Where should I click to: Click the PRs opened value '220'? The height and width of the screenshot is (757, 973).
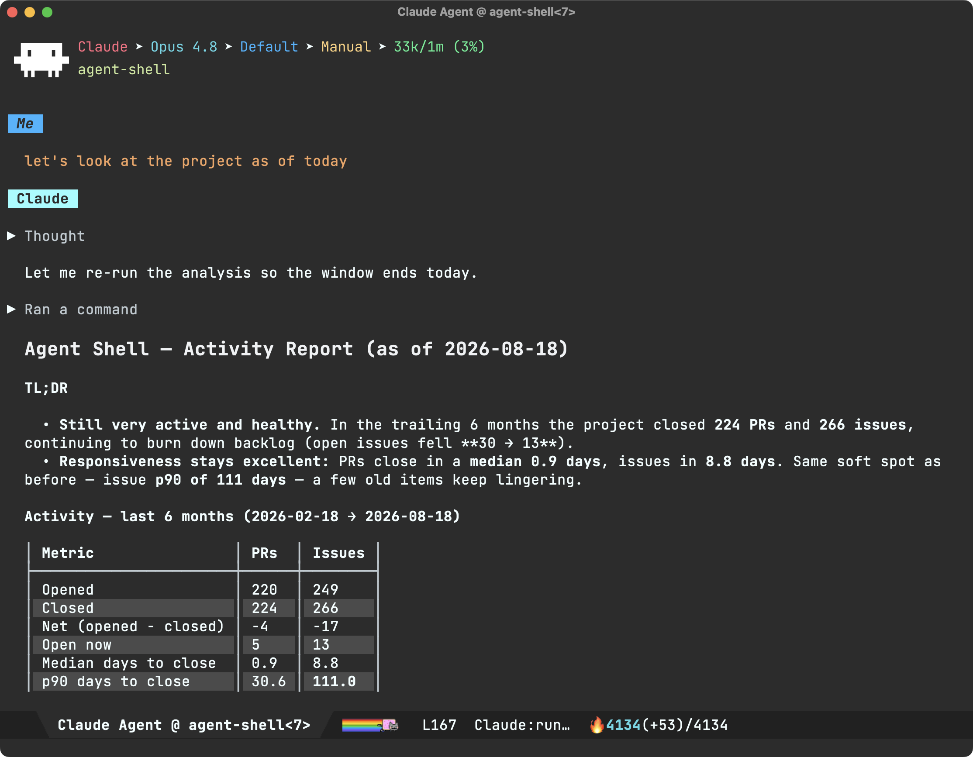pyautogui.click(x=264, y=589)
